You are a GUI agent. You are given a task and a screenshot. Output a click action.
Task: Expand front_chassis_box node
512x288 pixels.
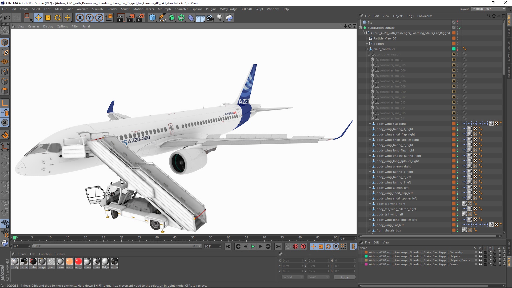pos(369,230)
